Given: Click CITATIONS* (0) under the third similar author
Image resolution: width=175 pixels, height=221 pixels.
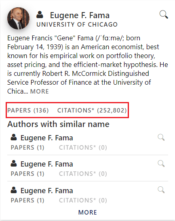Looking at the screenshot, I should click(83, 200).
